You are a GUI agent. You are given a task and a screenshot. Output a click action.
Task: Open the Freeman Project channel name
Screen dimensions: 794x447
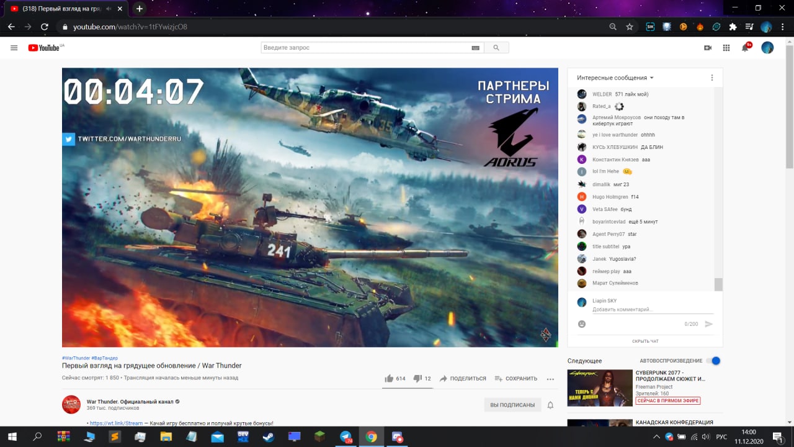click(x=654, y=387)
